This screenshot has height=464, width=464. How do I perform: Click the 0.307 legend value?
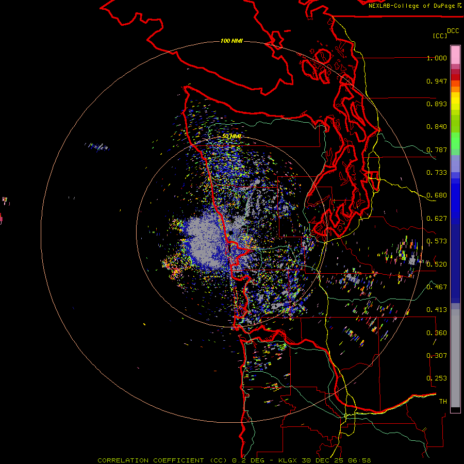437,355
